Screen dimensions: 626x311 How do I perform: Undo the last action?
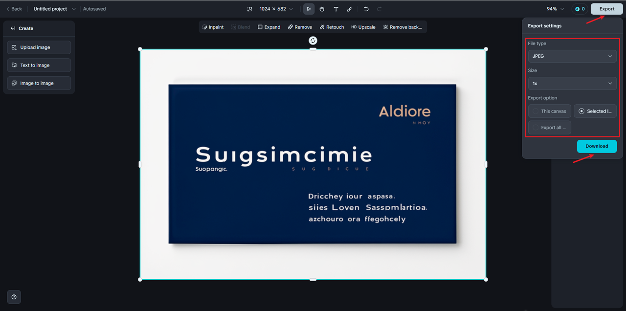(x=366, y=9)
